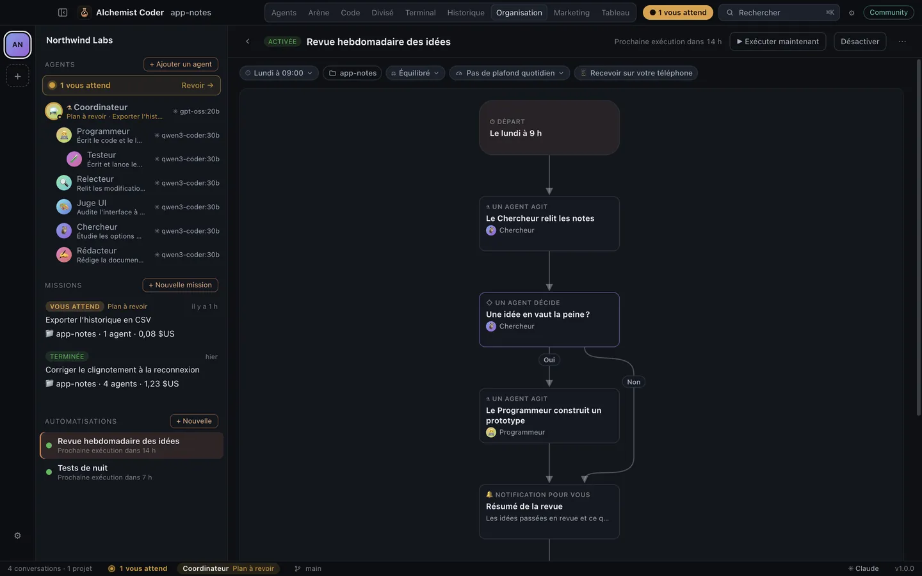Image resolution: width=922 pixels, height=576 pixels.
Task: Open mission Exporter l'historique en CSV
Action: point(131,320)
